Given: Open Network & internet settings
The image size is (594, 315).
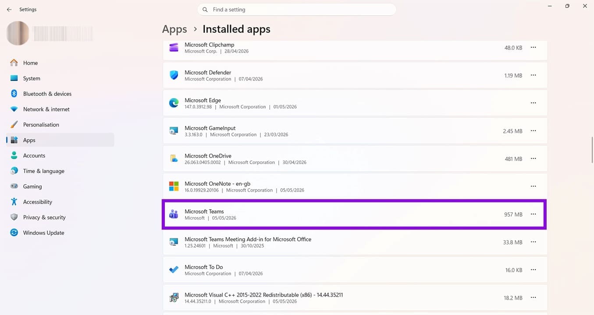Looking at the screenshot, I should click(x=60, y=109).
